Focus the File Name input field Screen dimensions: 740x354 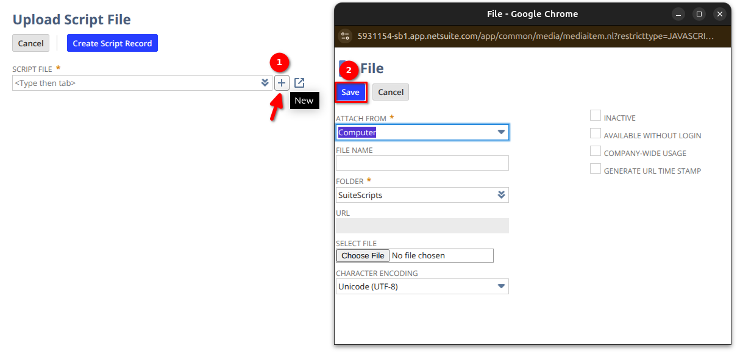coord(422,163)
